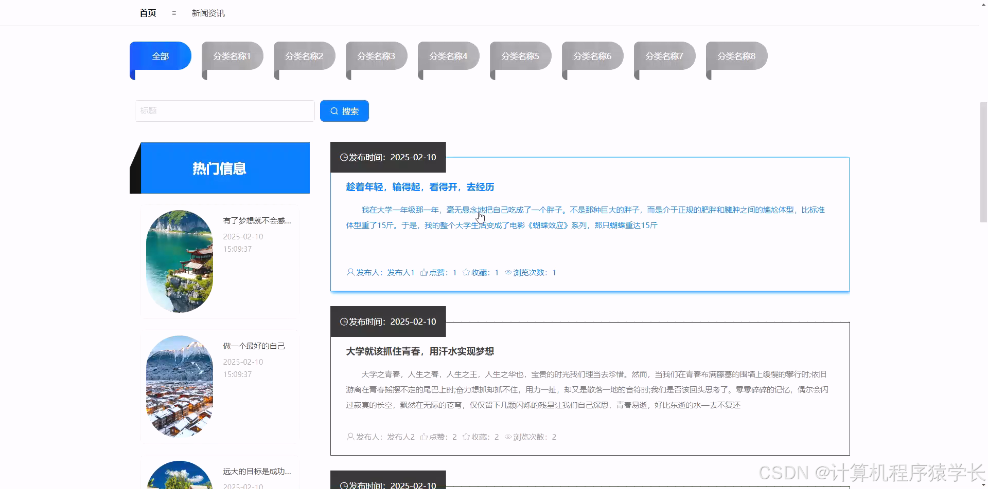Click the thumbs-up icon of 发布人2 article
The image size is (988, 489).
[x=424, y=437]
